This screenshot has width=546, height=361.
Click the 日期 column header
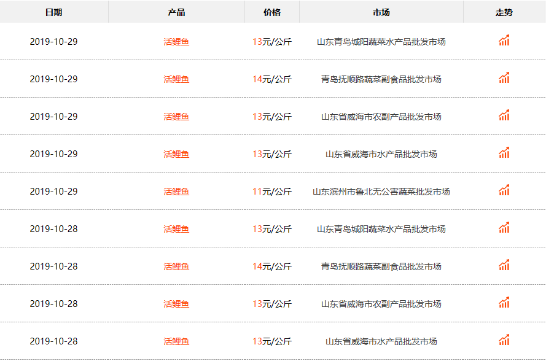(53, 12)
